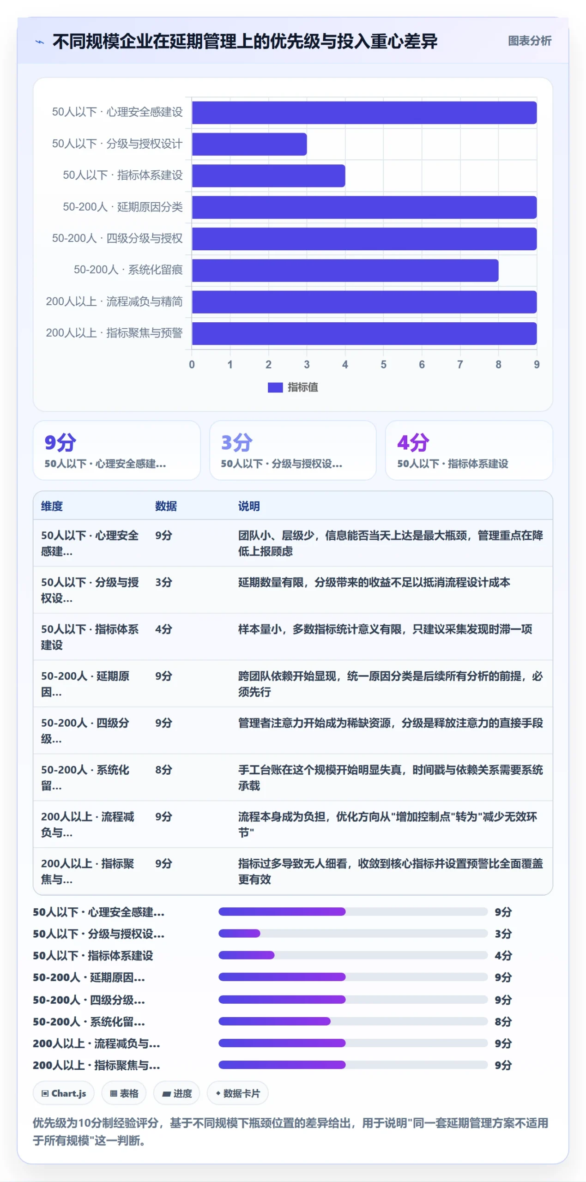586x1182 pixels.
Task: Click progress bar for 200人以上 · 流程减负与…
Action: [x=353, y=1043]
